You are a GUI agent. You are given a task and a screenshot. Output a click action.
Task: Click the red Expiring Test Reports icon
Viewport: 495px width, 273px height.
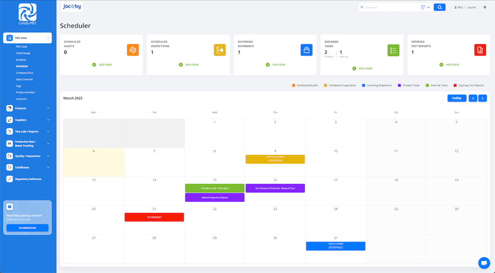point(480,50)
